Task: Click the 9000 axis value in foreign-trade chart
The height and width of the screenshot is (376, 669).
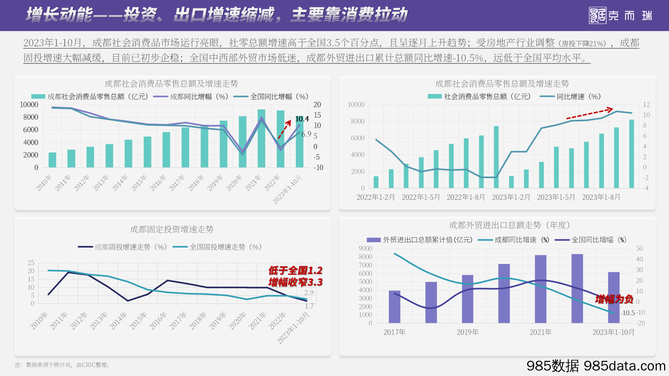Action: click(x=365, y=248)
